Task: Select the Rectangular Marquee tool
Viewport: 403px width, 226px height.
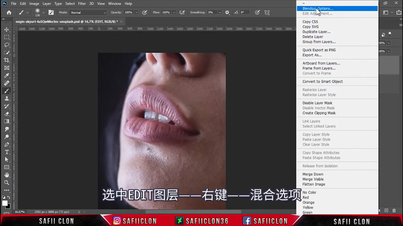Action: [x=6, y=37]
